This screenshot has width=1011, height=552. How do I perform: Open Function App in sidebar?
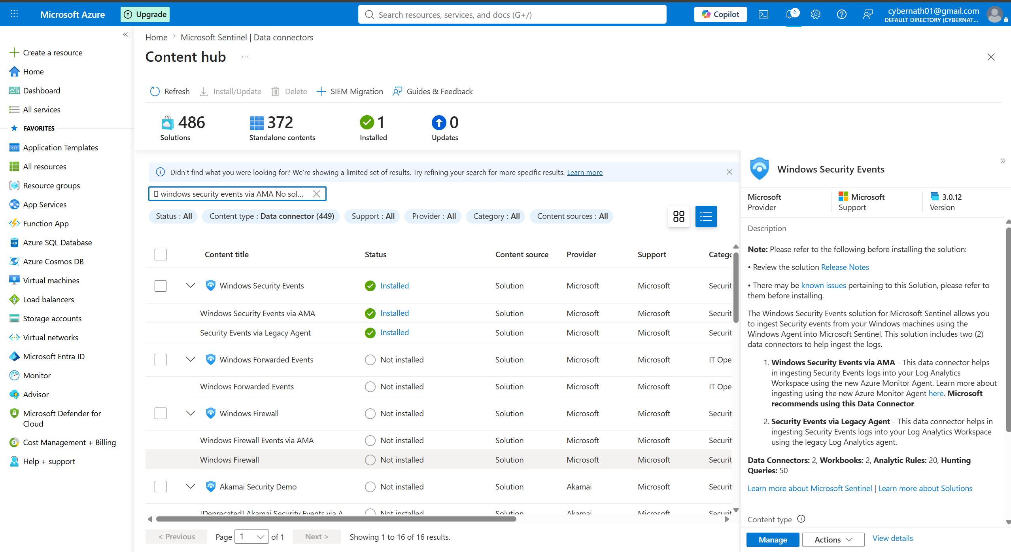coord(46,224)
